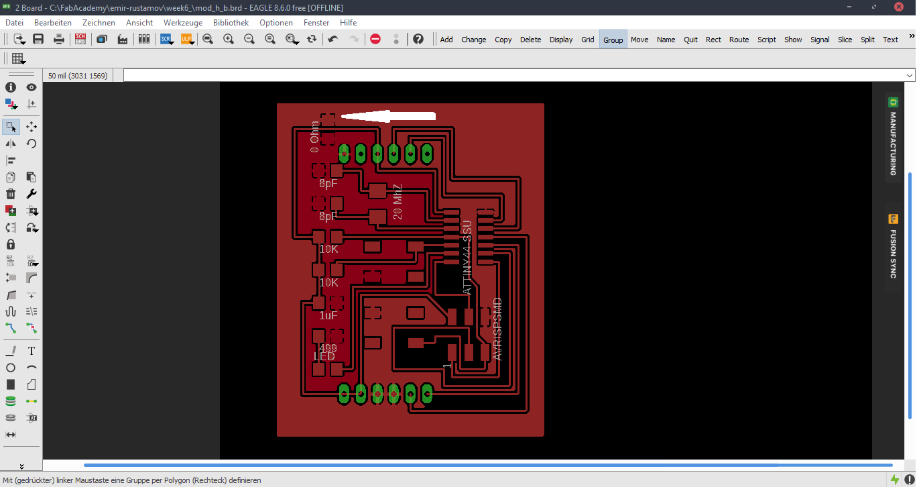Select the Mirror tool
Viewport: 917px width, 487px height.
tap(11, 144)
